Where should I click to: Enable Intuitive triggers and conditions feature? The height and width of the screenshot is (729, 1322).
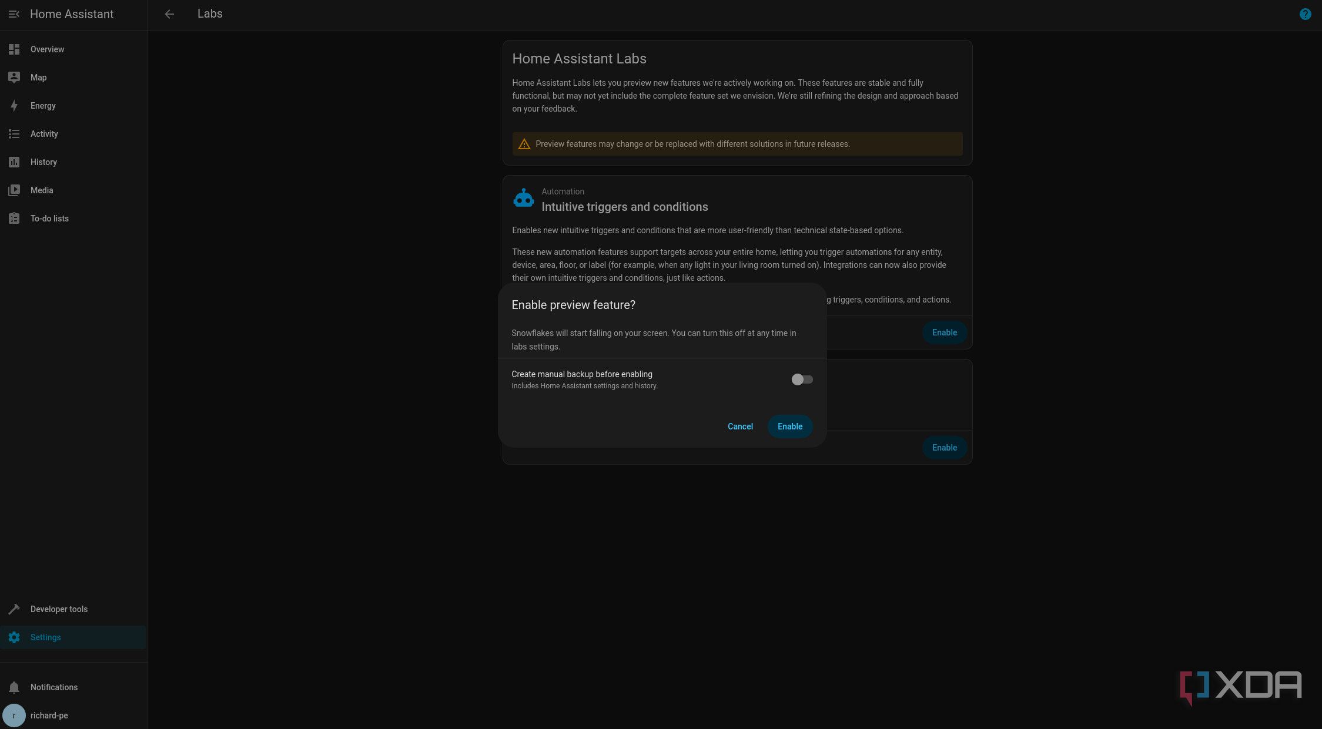coord(944,332)
